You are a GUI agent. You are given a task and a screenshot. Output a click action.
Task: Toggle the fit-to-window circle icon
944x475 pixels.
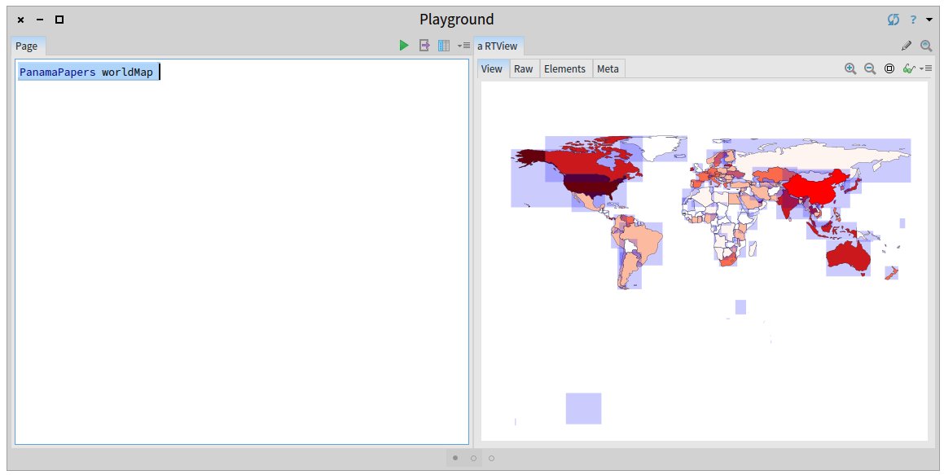[889, 68]
